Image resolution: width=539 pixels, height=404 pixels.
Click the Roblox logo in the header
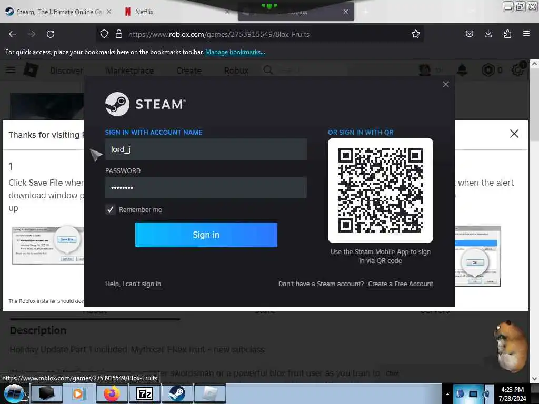pos(31,70)
